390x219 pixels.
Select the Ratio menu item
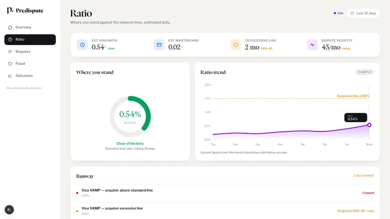pyautogui.click(x=30, y=39)
